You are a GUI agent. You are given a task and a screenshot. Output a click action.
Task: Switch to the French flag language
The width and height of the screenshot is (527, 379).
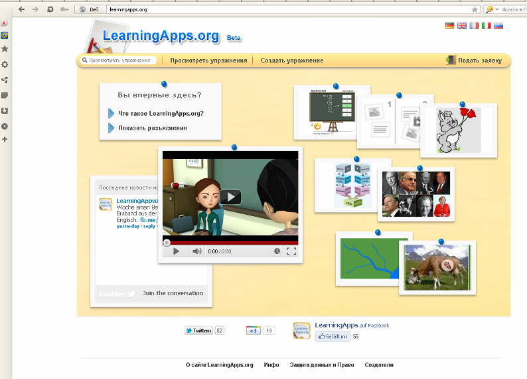click(474, 25)
